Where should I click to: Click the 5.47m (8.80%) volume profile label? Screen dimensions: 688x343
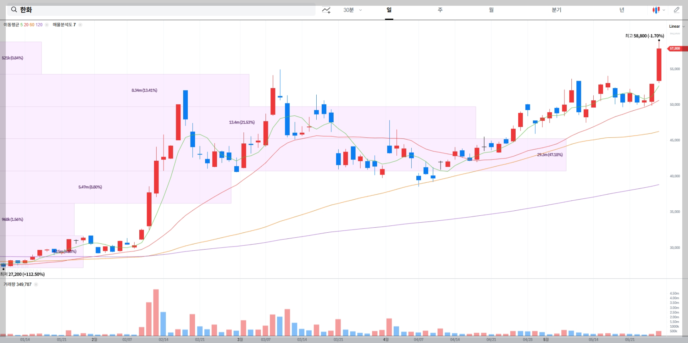pyautogui.click(x=90, y=187)
